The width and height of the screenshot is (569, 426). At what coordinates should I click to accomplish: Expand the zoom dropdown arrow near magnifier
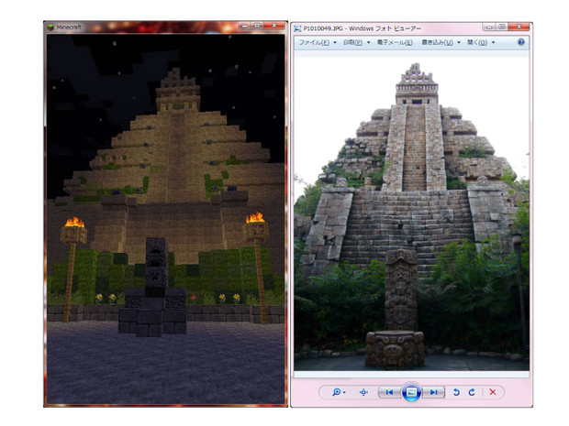tap(344, 392)
